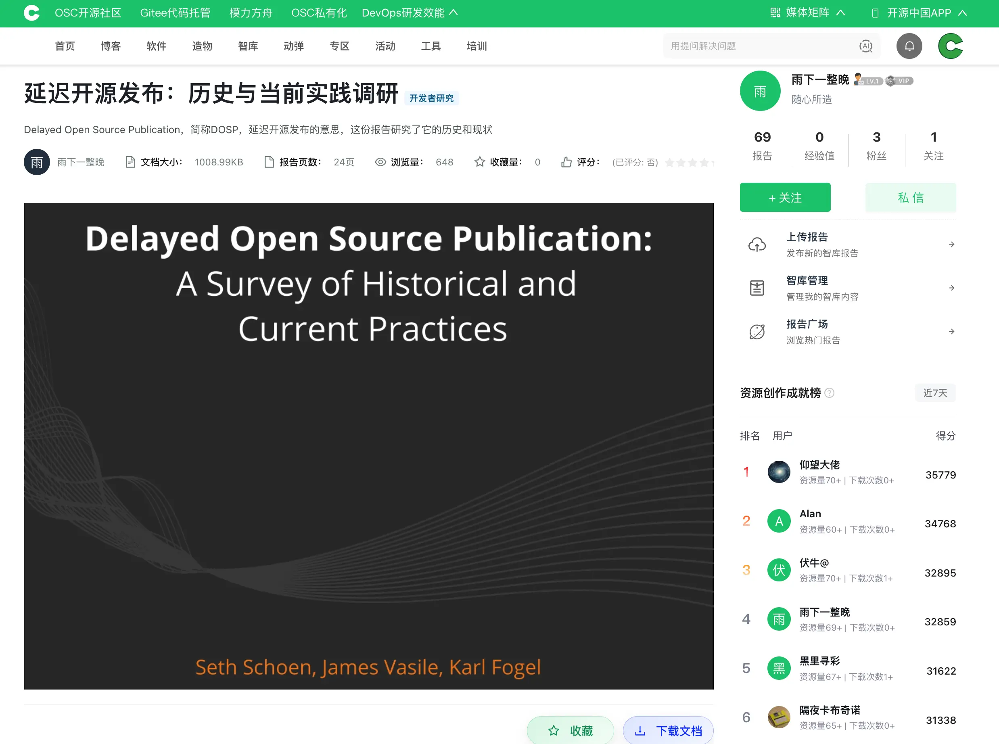Expand the 媒体矩阵 dropdown menu
The image size is (999, 744).
point(807,13)
